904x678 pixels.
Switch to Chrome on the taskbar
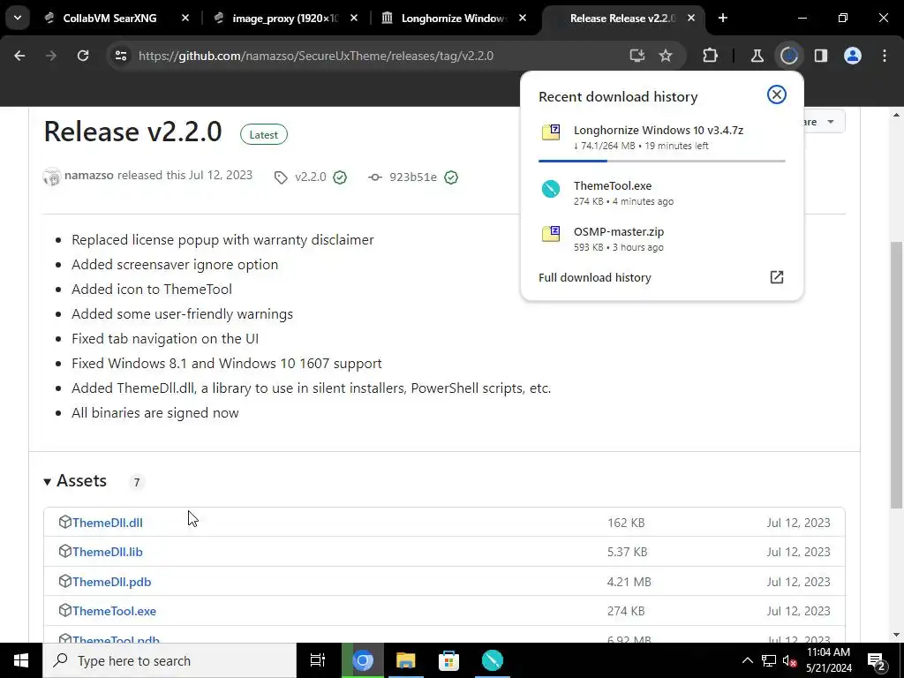click(363, 660)
